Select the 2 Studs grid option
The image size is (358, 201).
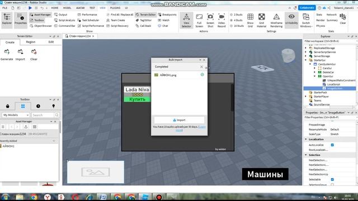click(236, 15)
